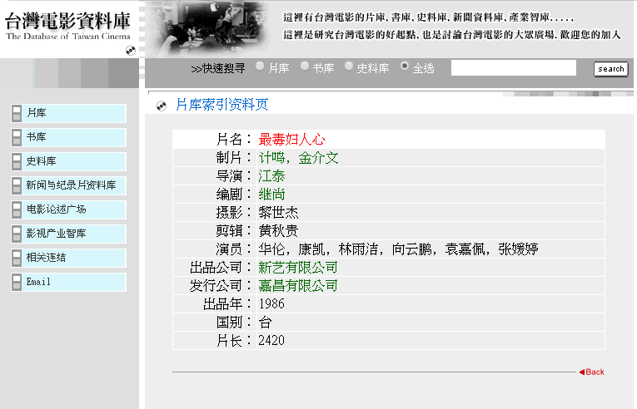
Task: Click the icon beside 书库 in sidebar
Action: click(17, 137)
